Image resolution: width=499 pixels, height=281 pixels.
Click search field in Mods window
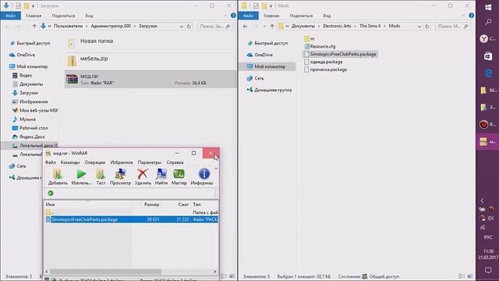[452, 27]
